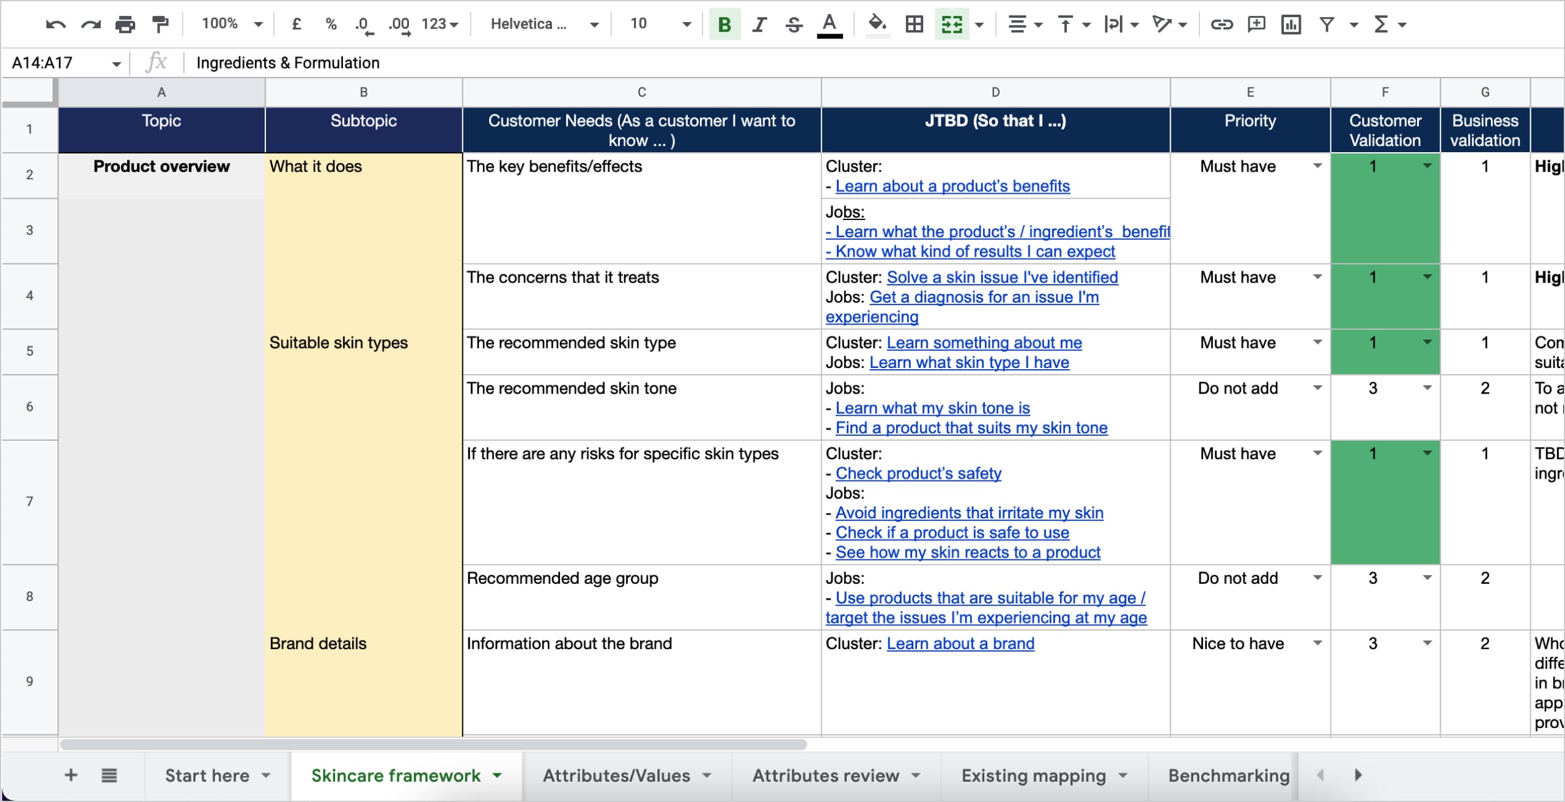The image size is (1565, 802).
Task: Click the Undo icon
Action: tap(55, 24)
